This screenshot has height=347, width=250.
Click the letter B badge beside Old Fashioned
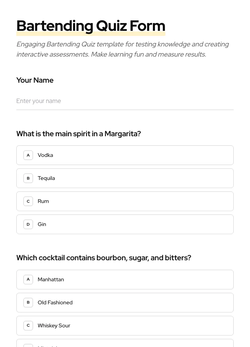point(28,302)
